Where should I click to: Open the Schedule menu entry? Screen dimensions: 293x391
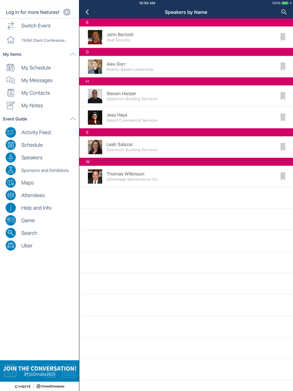pos(32,145)
